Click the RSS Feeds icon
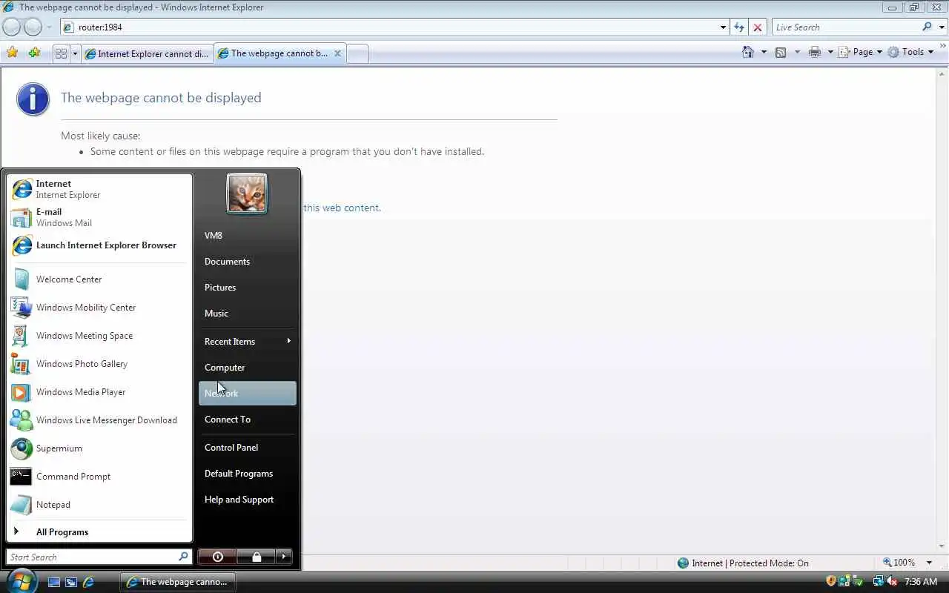949x593 pixels. (781, 52)
